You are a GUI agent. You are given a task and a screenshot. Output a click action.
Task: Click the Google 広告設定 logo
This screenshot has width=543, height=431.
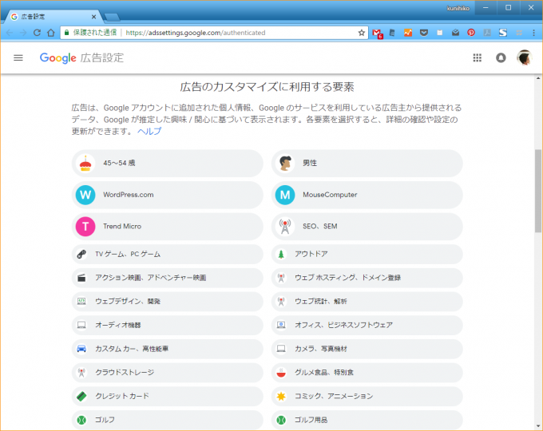pos(81,57)
